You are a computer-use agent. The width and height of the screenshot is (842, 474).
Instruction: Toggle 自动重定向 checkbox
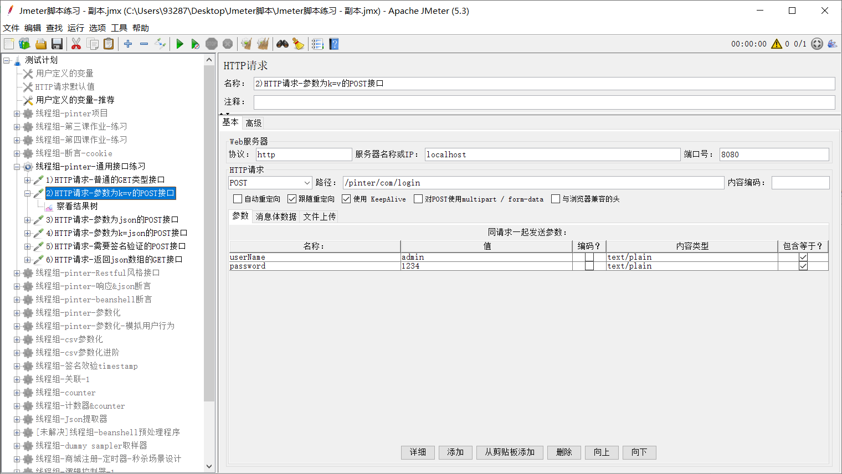(238, 199)
